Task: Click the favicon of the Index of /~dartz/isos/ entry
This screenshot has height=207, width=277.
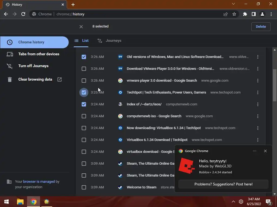Action: pyautogui.click(x=120, y=104)
